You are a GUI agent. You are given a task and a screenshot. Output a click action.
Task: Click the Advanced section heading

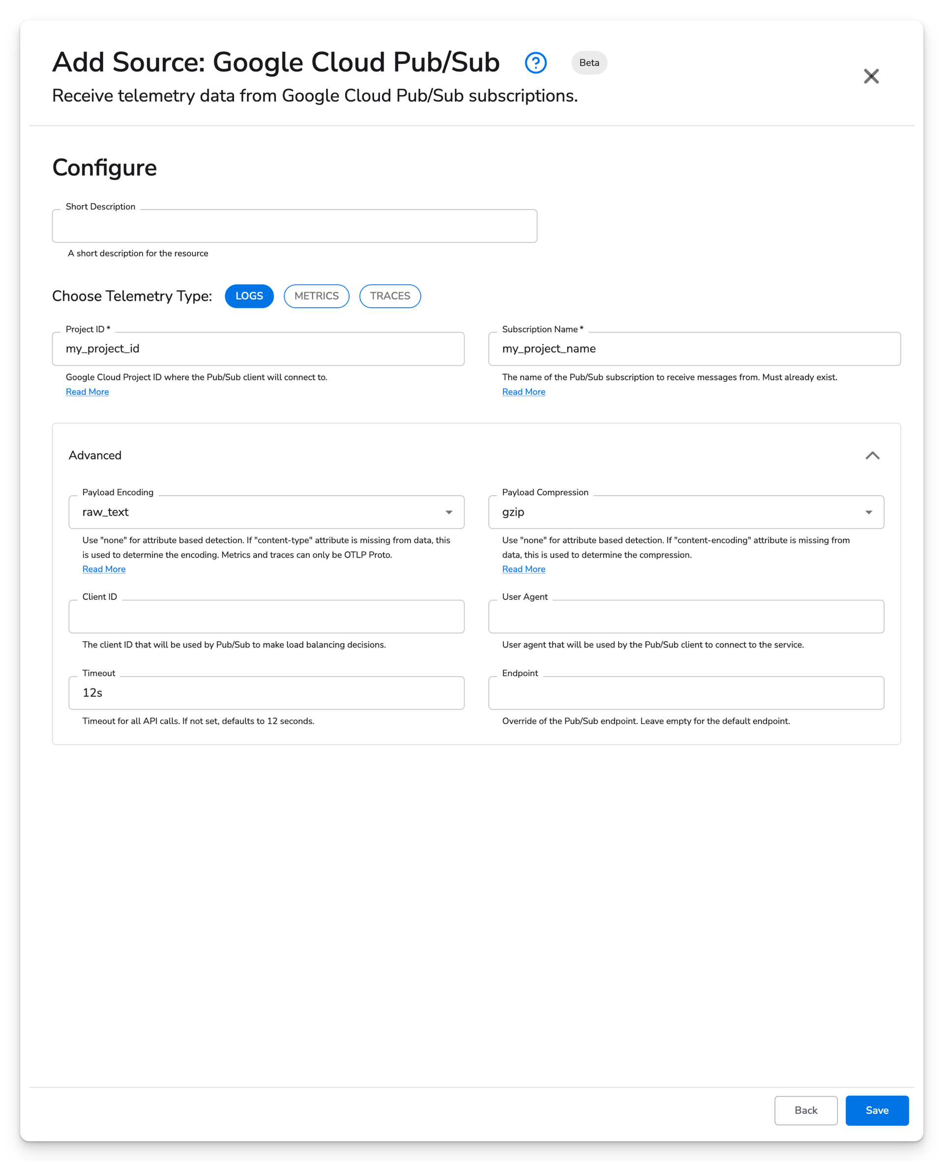click(95, 455)
